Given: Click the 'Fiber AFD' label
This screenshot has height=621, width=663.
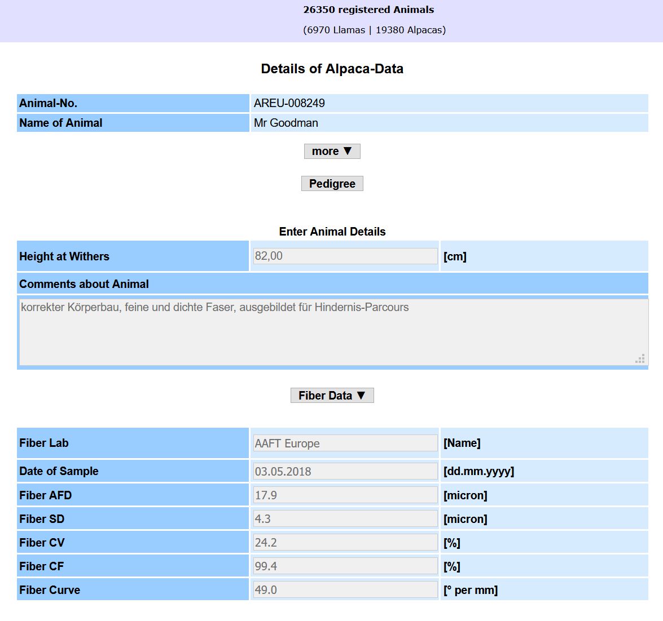Looking at the screenshot, I should click(x=46, y=495).
